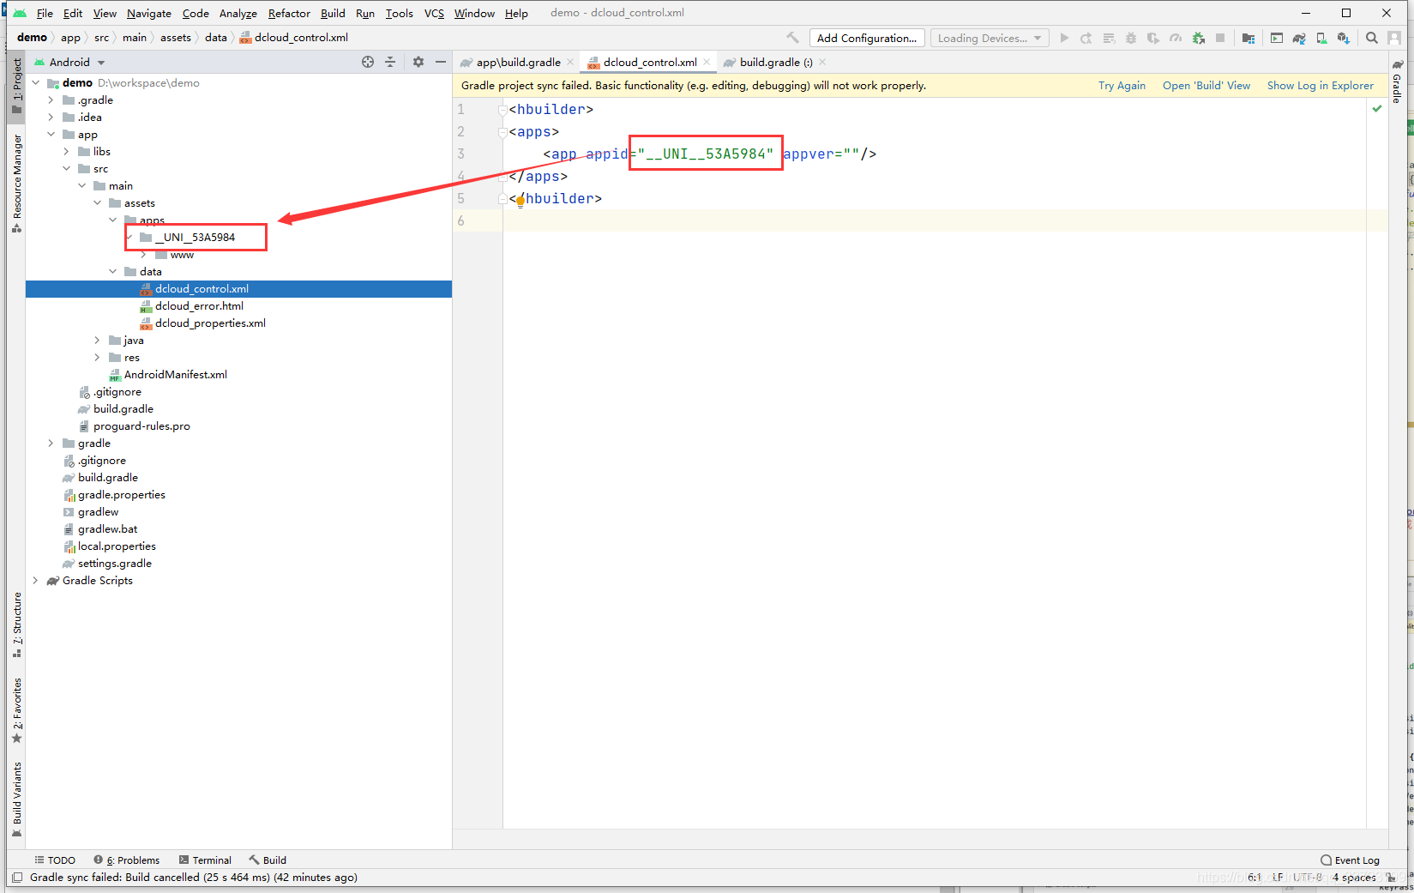Click UTF-8 encoding in status bar

point(1308,878)
